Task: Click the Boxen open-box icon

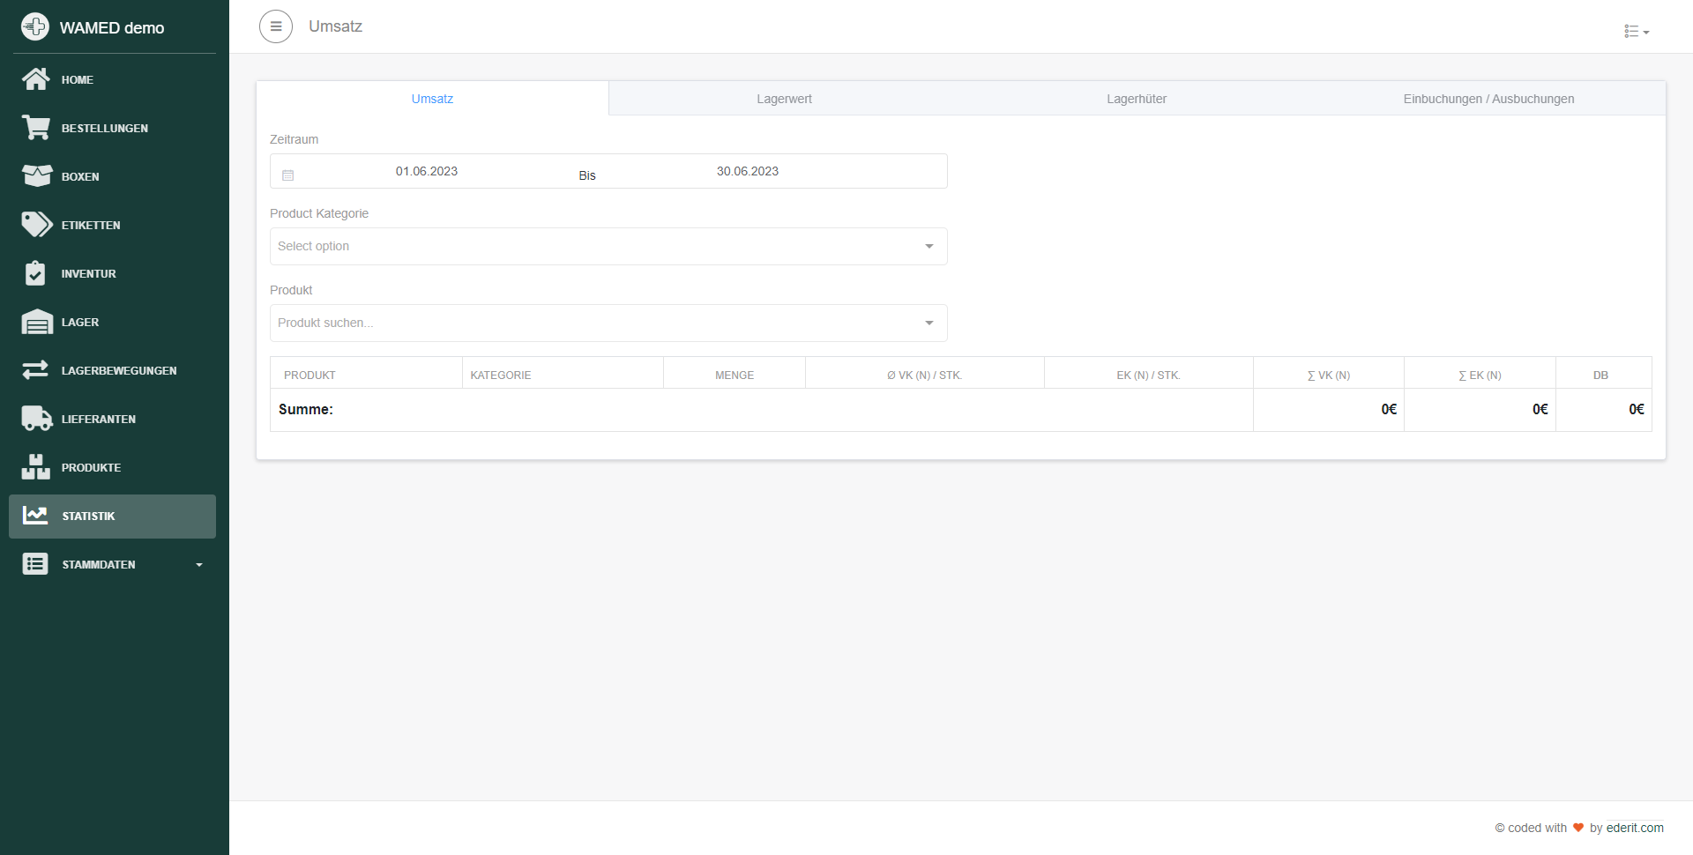Action: (x=36, y=176)
